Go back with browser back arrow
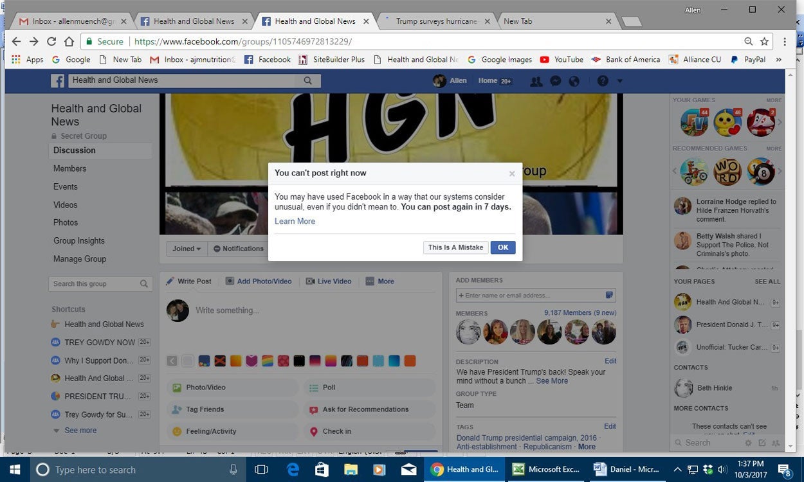 [x=16, y=41]
